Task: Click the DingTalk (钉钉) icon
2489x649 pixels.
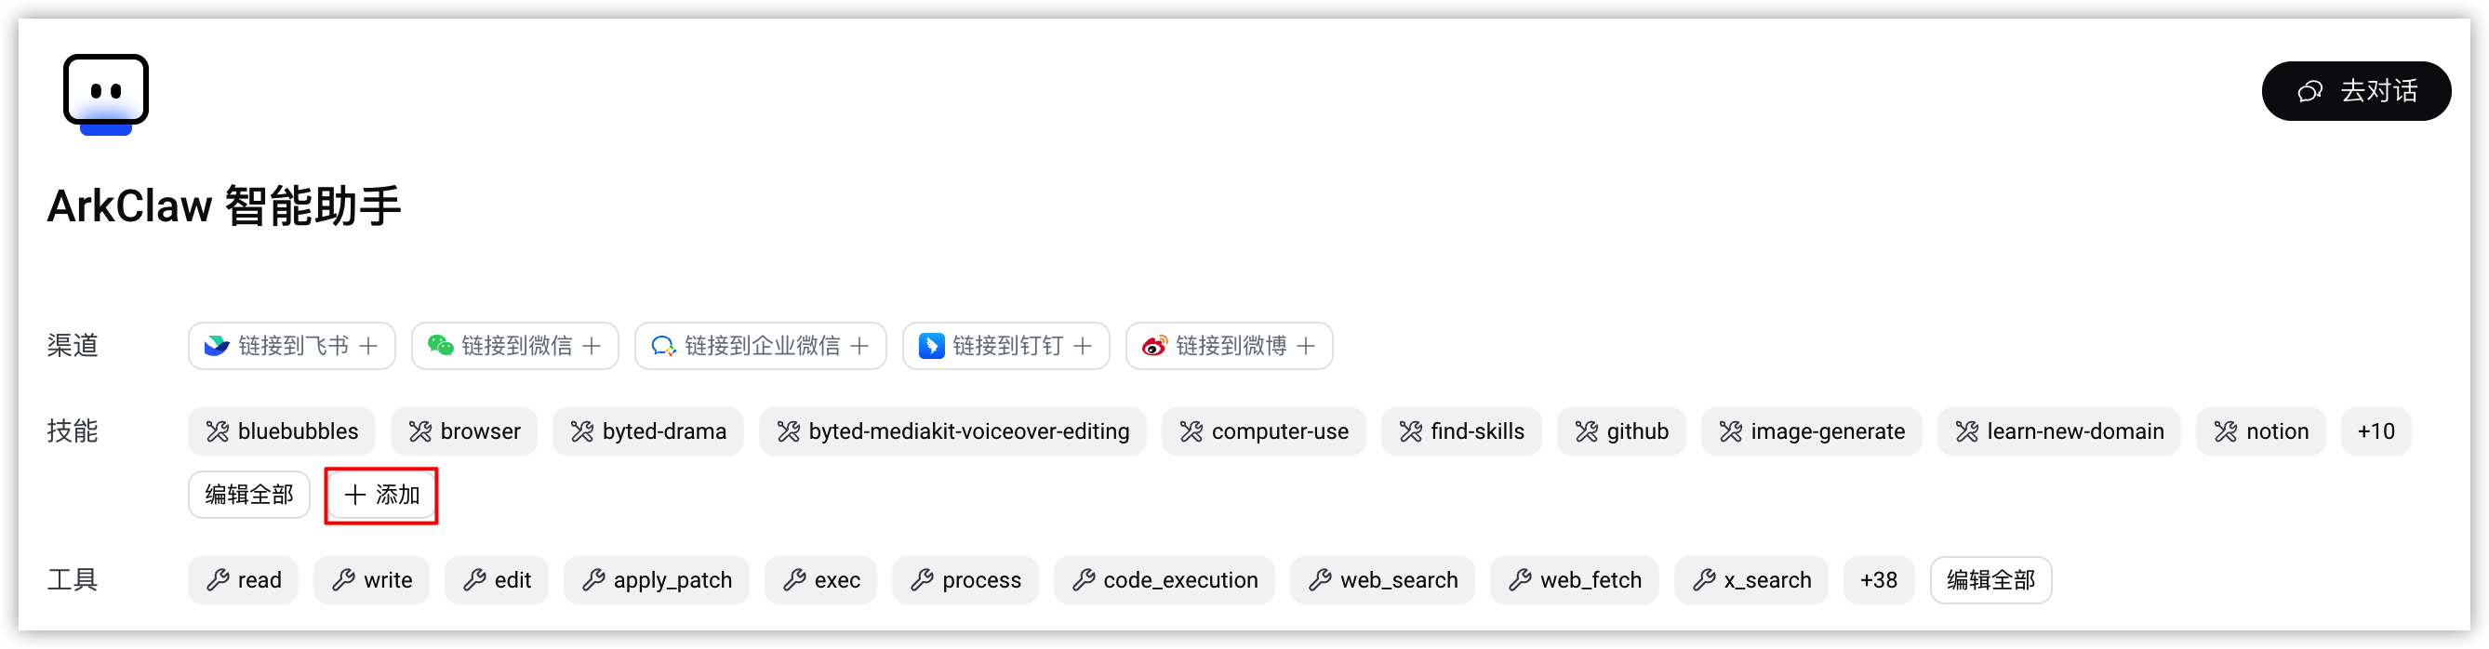Action: pyautogui.click(x=931, y=346)
